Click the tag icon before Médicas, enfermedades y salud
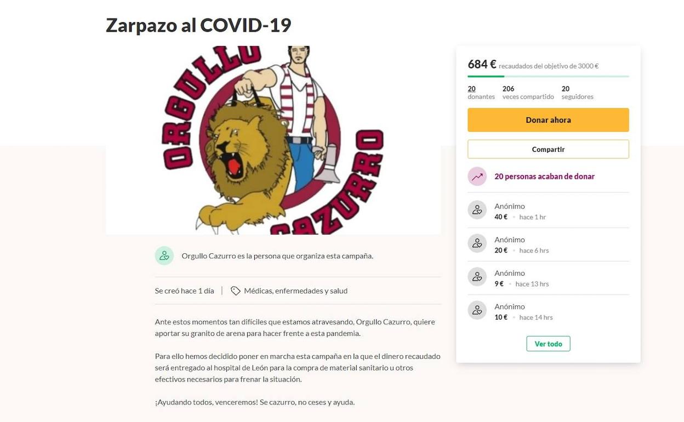Screen dimensions: 684x422 coord(235,291)
